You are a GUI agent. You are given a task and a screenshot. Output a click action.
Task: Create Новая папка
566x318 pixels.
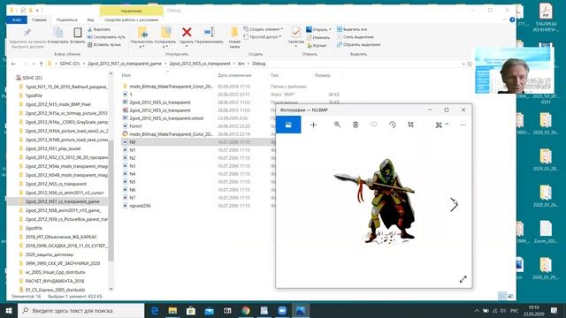[234, 37]
